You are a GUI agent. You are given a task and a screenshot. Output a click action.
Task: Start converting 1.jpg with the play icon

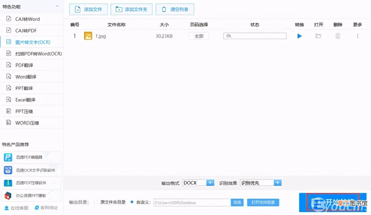[299, 36]
